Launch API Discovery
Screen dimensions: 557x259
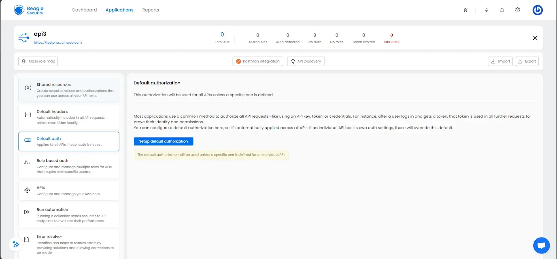pos(306,61)
